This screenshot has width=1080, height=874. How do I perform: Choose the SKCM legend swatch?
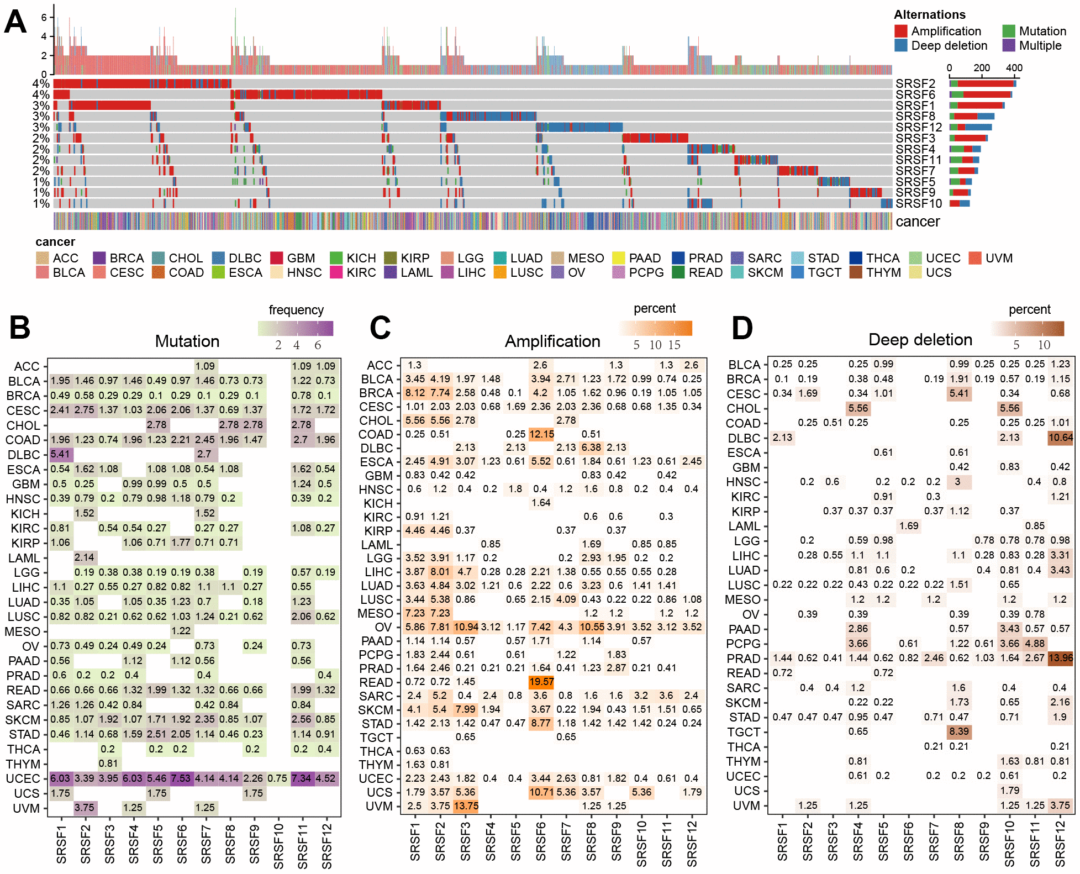pyautogui.click(x=737, y=272)
